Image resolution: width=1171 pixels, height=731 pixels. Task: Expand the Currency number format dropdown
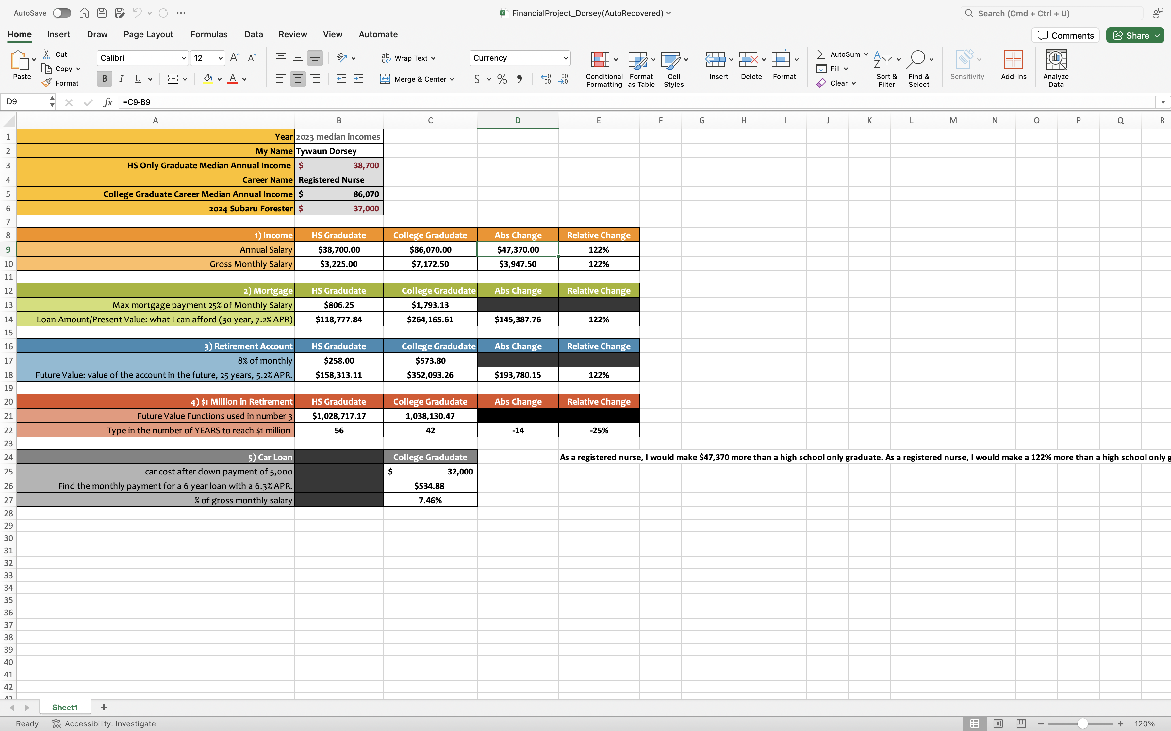pos(565,58)
